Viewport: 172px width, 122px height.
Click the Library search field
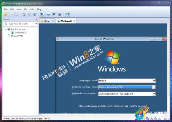click(x=20, y=24)
